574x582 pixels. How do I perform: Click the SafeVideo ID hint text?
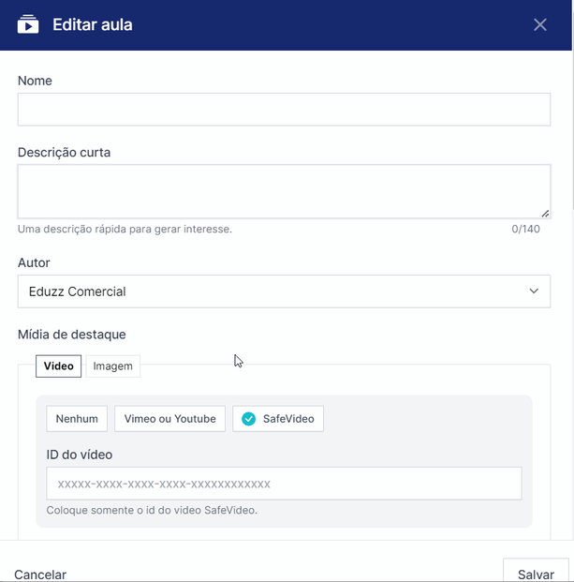click(152, 511)
